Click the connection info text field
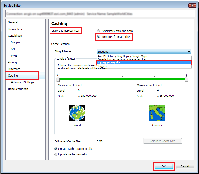Screen dimensions: 199x174 point(100,14)
